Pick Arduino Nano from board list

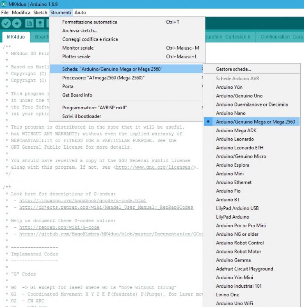pyautogui.click(x=231, y=113)
